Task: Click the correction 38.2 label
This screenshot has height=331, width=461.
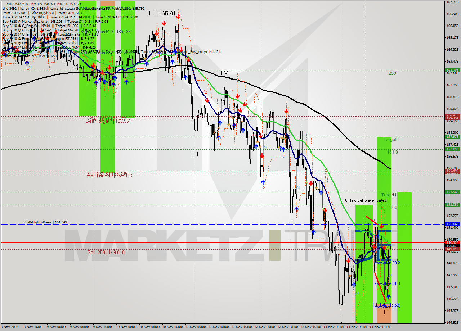Action: point(387,263)
